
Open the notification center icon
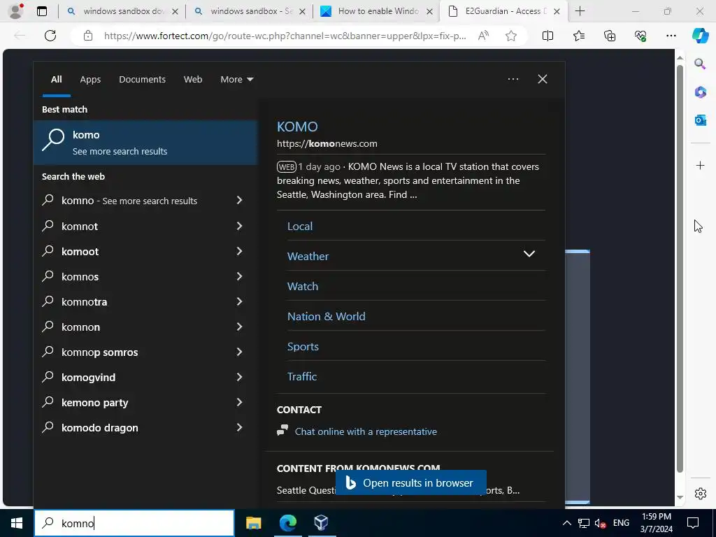(693, 523)
